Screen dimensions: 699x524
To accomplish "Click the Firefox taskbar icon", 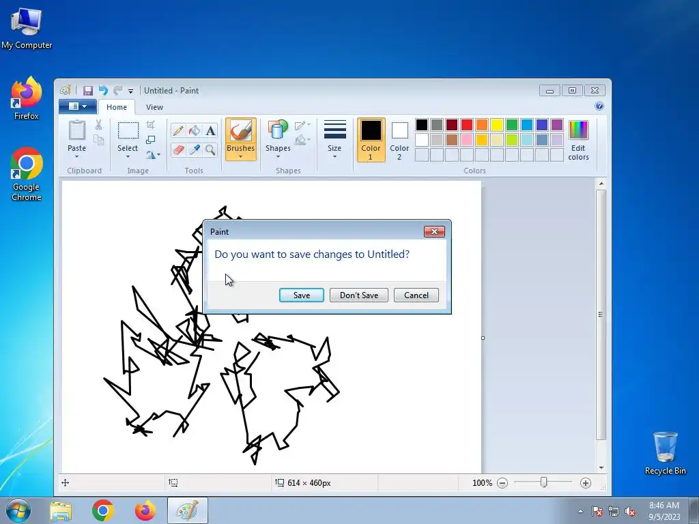I will click(x=145, y=510).
